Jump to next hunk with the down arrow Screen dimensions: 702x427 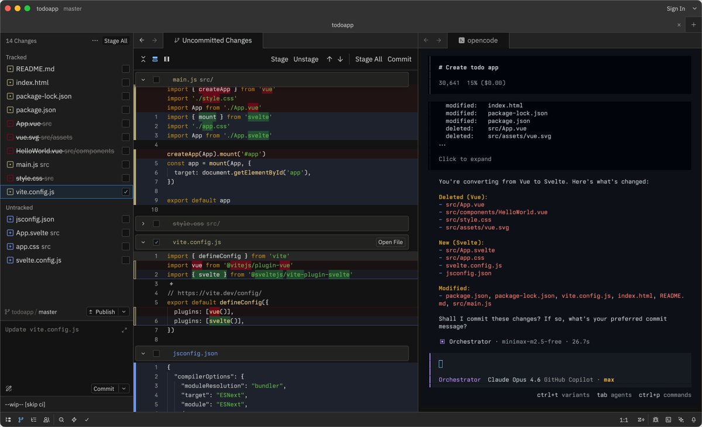[x=340, y=59]
